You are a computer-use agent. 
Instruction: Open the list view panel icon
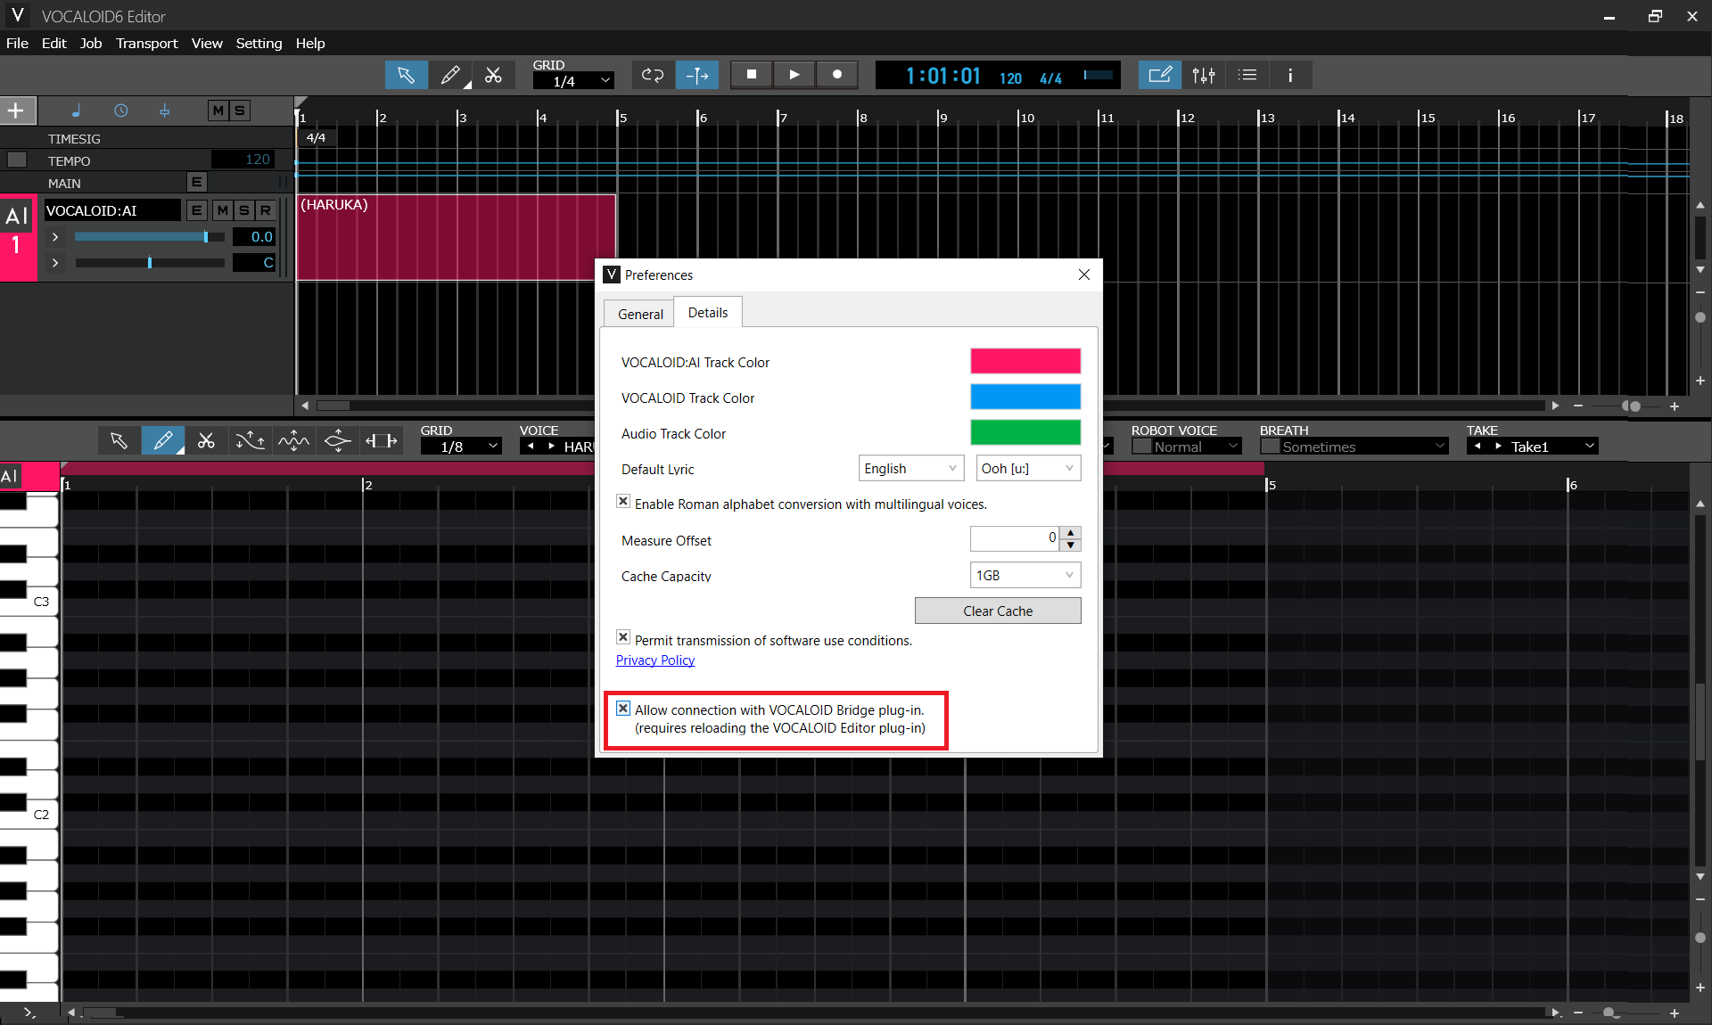click(1247, 76)
